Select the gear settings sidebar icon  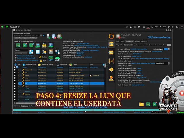click(x=111, y=70)
